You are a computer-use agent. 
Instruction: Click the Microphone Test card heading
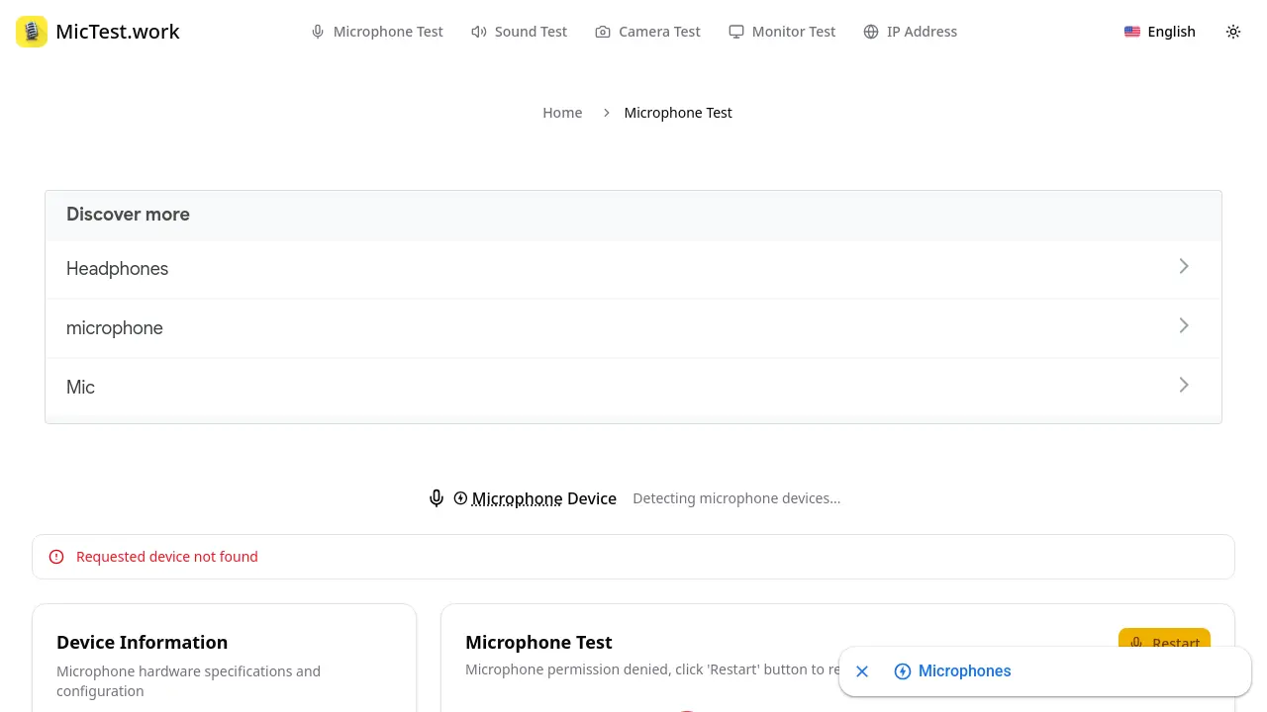pos(538,643)
